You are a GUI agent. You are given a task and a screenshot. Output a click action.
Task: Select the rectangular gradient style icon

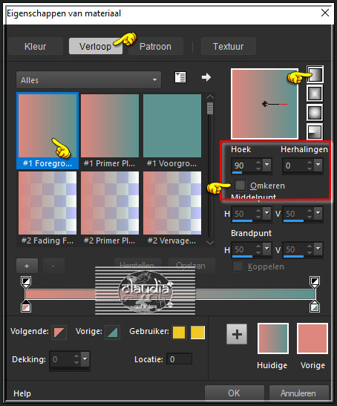pyautogui.click(x=315, y=94)
